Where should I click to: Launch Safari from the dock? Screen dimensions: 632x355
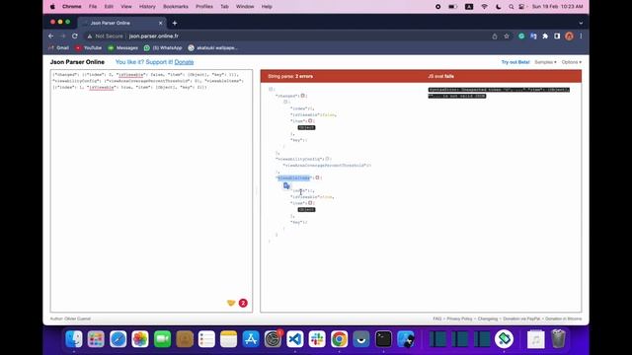coord(118,339)
